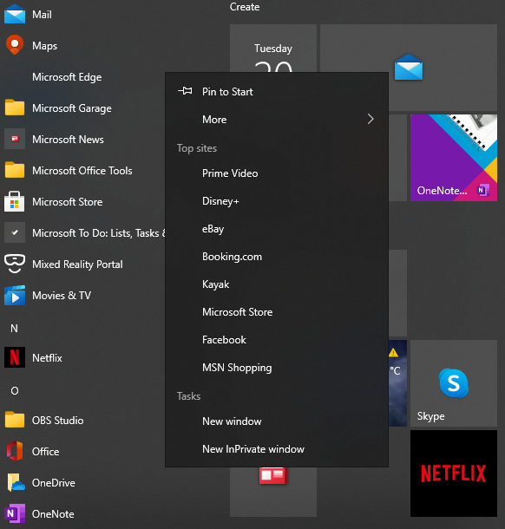Launch the Office app icon

tap(15, 451)
